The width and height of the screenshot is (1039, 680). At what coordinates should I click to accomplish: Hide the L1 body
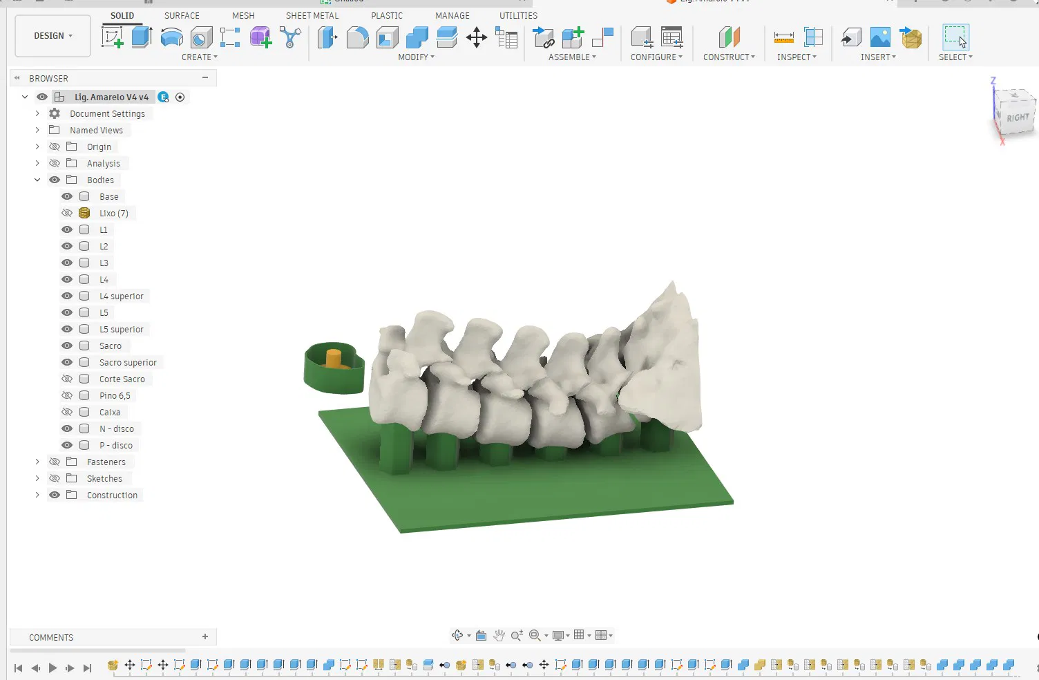click(67, 229)
